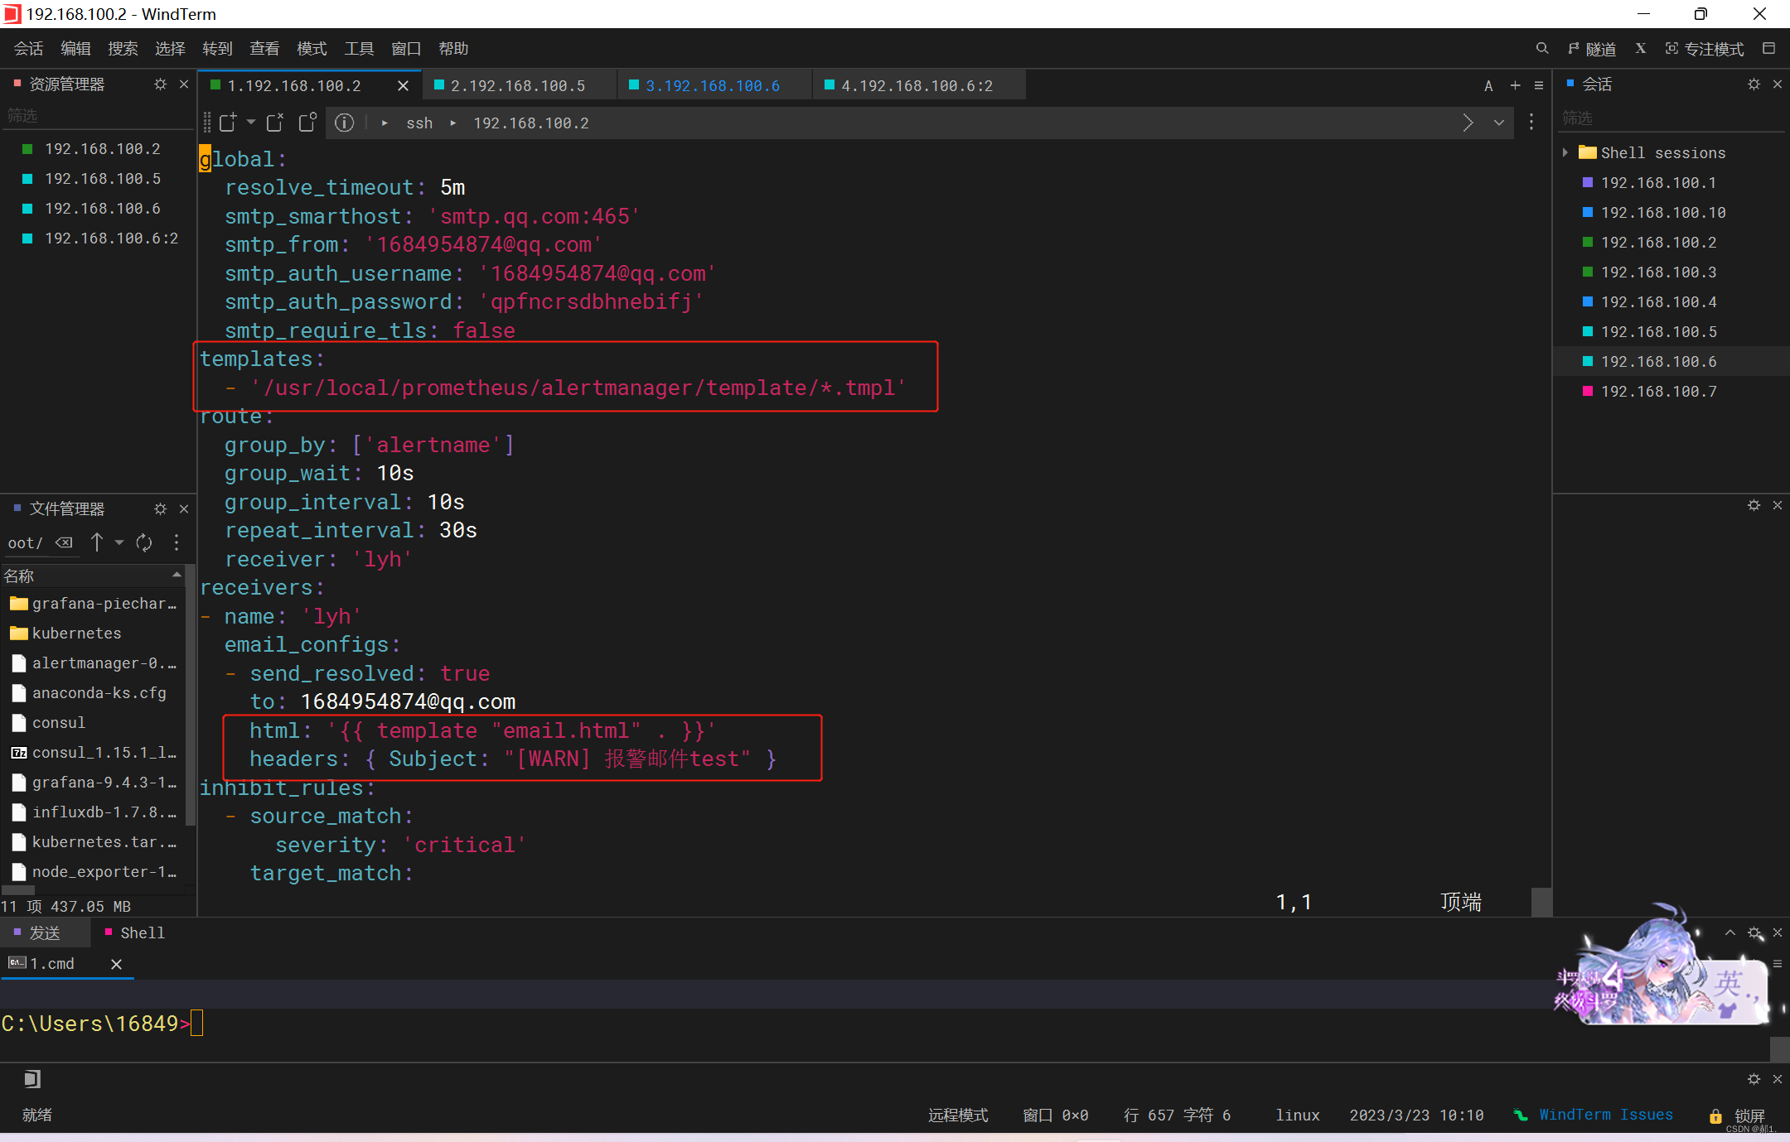The height and width of the screenshot is (1142, 1790).
Task: Open the search magnifier icon in the menu bar
Action: click(1541, 49)
